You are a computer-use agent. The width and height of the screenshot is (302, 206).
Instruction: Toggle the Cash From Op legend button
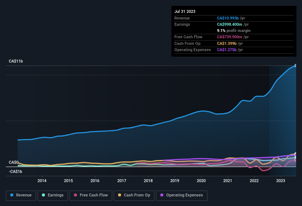point(134,195)
